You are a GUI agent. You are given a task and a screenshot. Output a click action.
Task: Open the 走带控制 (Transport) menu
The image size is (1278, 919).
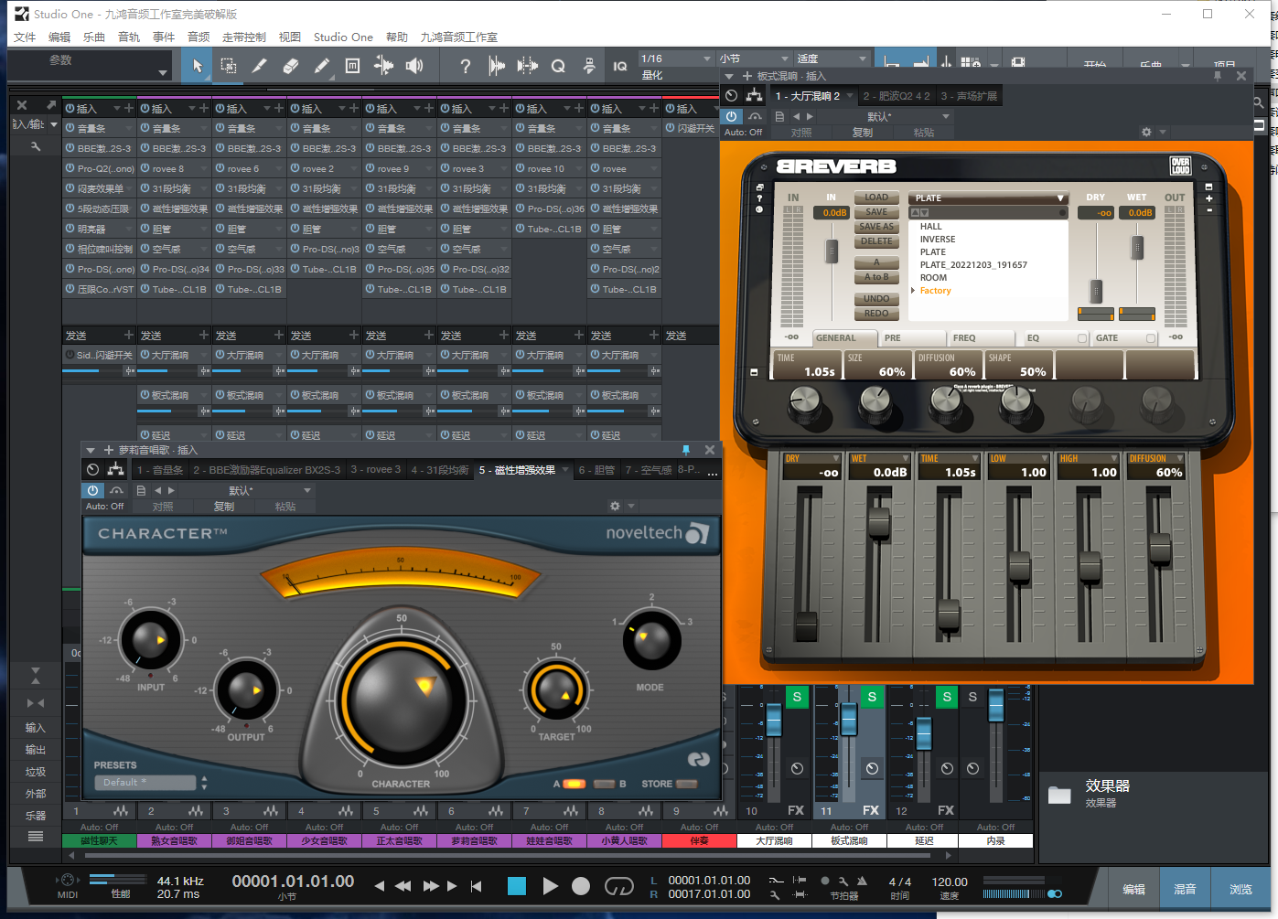[x=243, y=37]
